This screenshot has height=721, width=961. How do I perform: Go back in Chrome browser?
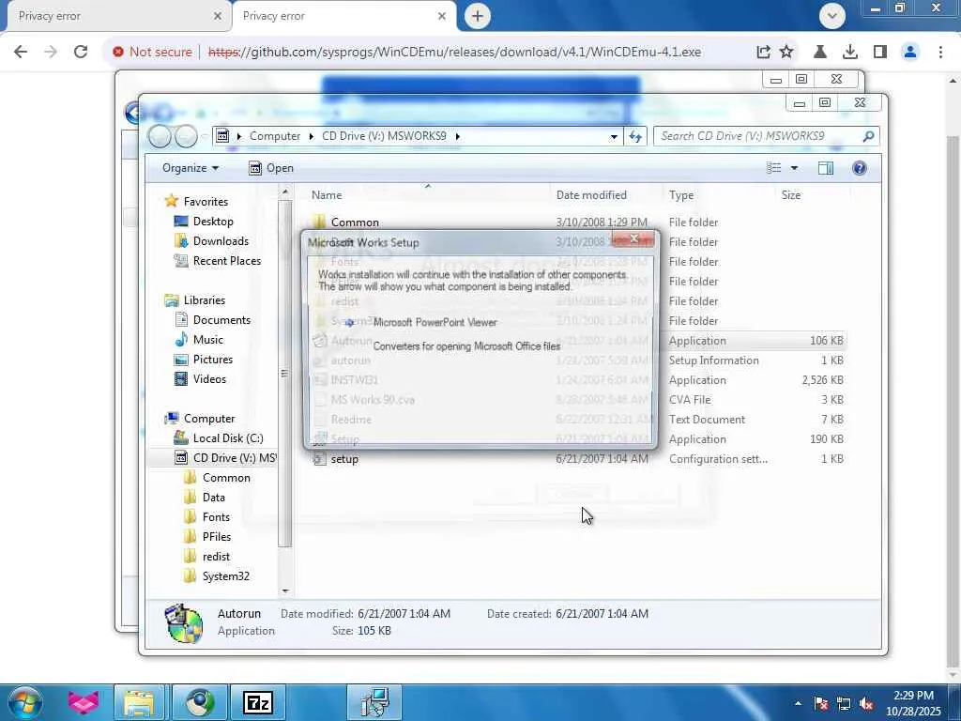tap(21, 53)
